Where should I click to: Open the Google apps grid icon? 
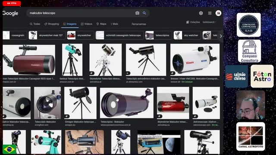(210, 13)
